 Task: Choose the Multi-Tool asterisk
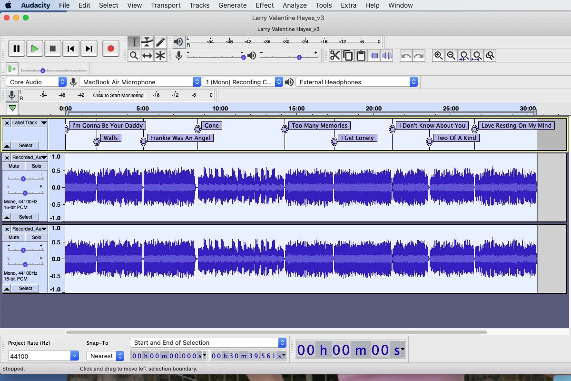160,56
